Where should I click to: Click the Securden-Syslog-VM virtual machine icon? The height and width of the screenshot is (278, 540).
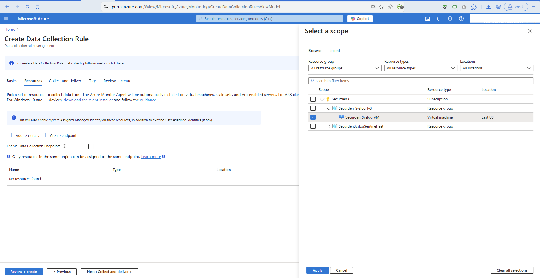click(x=341, y=117)
